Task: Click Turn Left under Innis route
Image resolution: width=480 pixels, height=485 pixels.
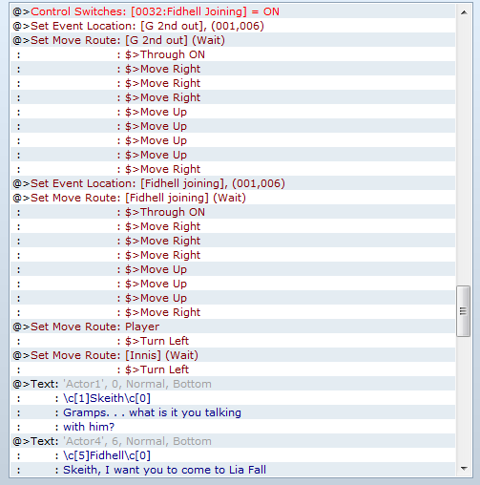Action: tap(233, 369)
